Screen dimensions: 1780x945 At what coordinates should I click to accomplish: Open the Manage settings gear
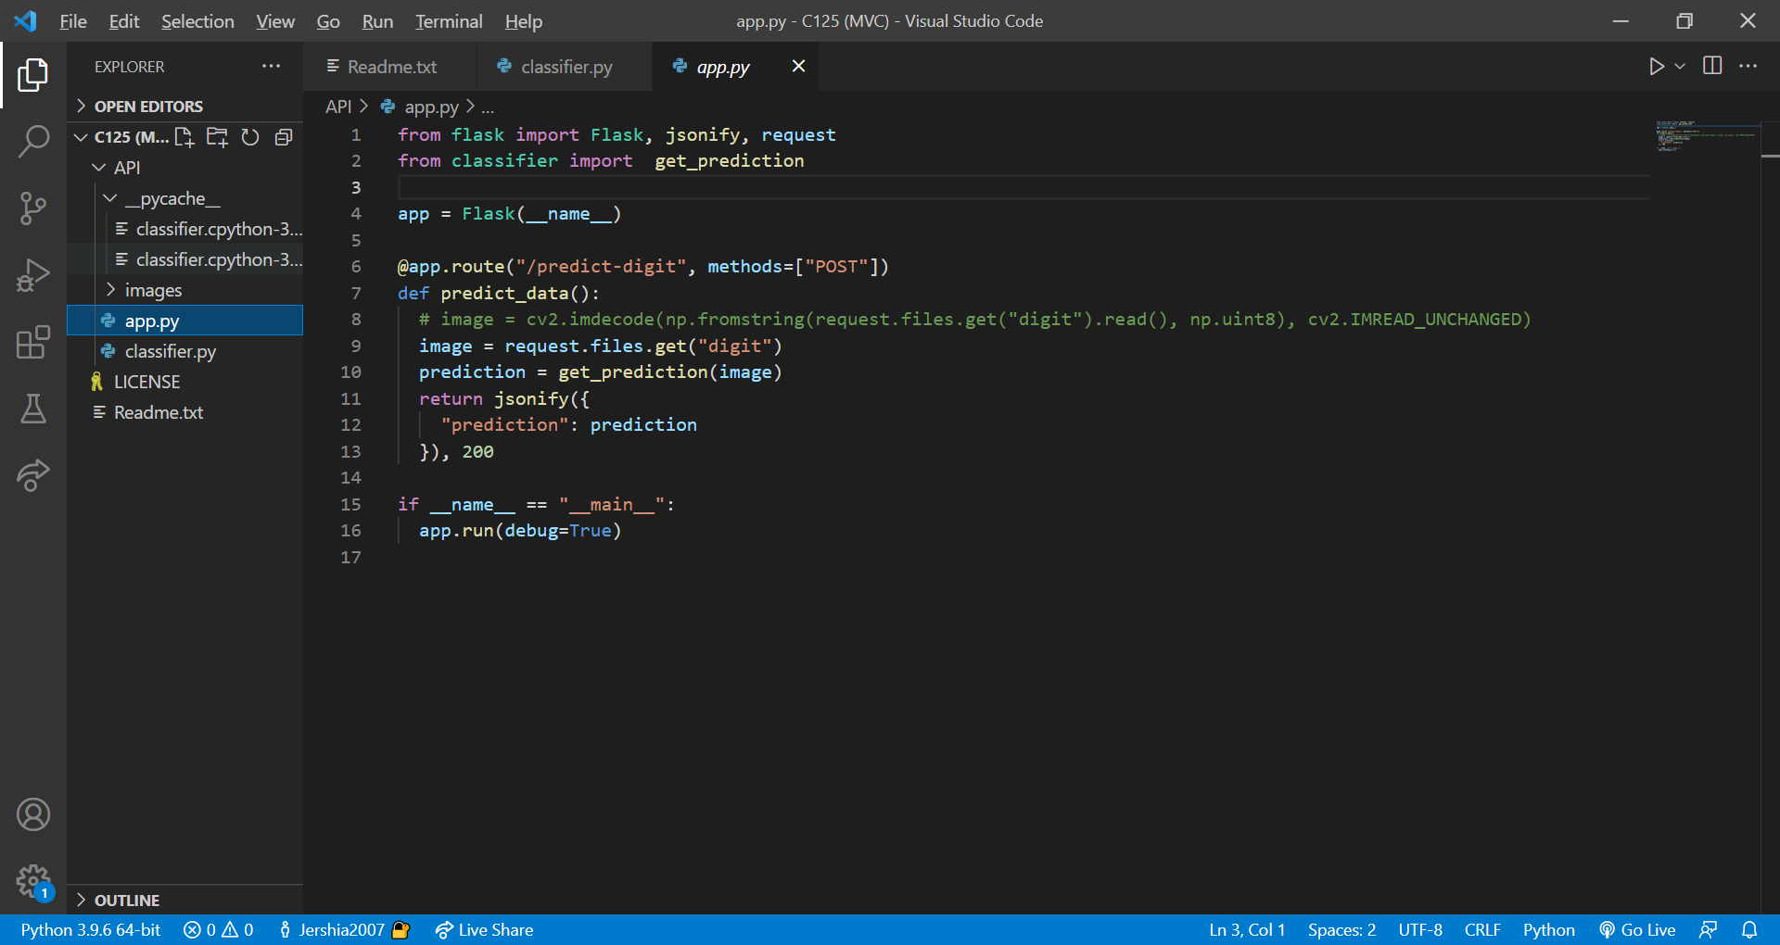pyautogui.click(x=33, y=881)
